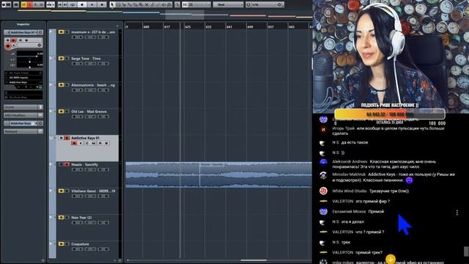The image size is (469, 264).
Task: Click the Aleksandr Andreev chat username
Action: point(350,161)
